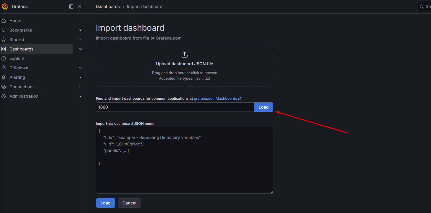Expand the Starred section chevron
Screen dimensions: 431x213
click(80, 40)
